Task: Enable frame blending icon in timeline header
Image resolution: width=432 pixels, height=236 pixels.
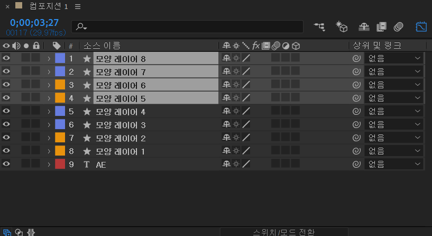Action: pyautogui.click(x=381, y=27)
